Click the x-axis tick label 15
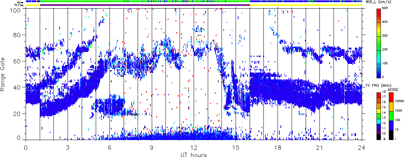Image resolution: width=404 pixels, height=157 pixels. click(236, 148)
